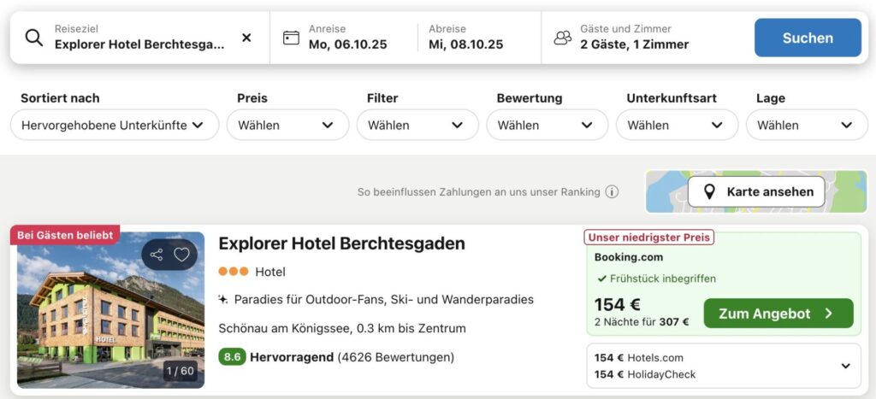Open Gäste und Zimmer selector
The image size is (876, 399).
pyautogui.click(x=635, y=38)
